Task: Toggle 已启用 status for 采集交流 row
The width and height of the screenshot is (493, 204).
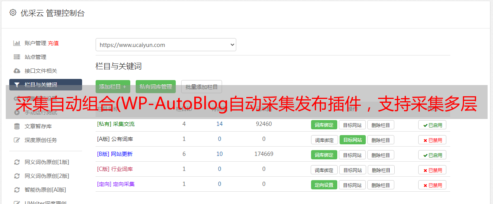Action: [432, 125]
